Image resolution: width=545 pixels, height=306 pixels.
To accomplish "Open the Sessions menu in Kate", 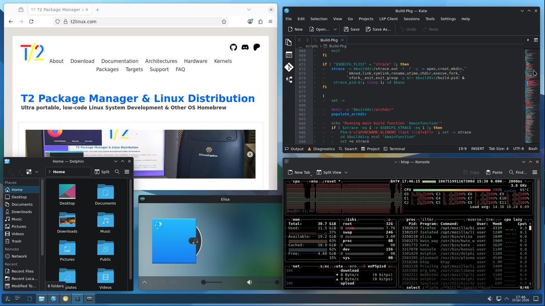I will (x=411, y=19).
